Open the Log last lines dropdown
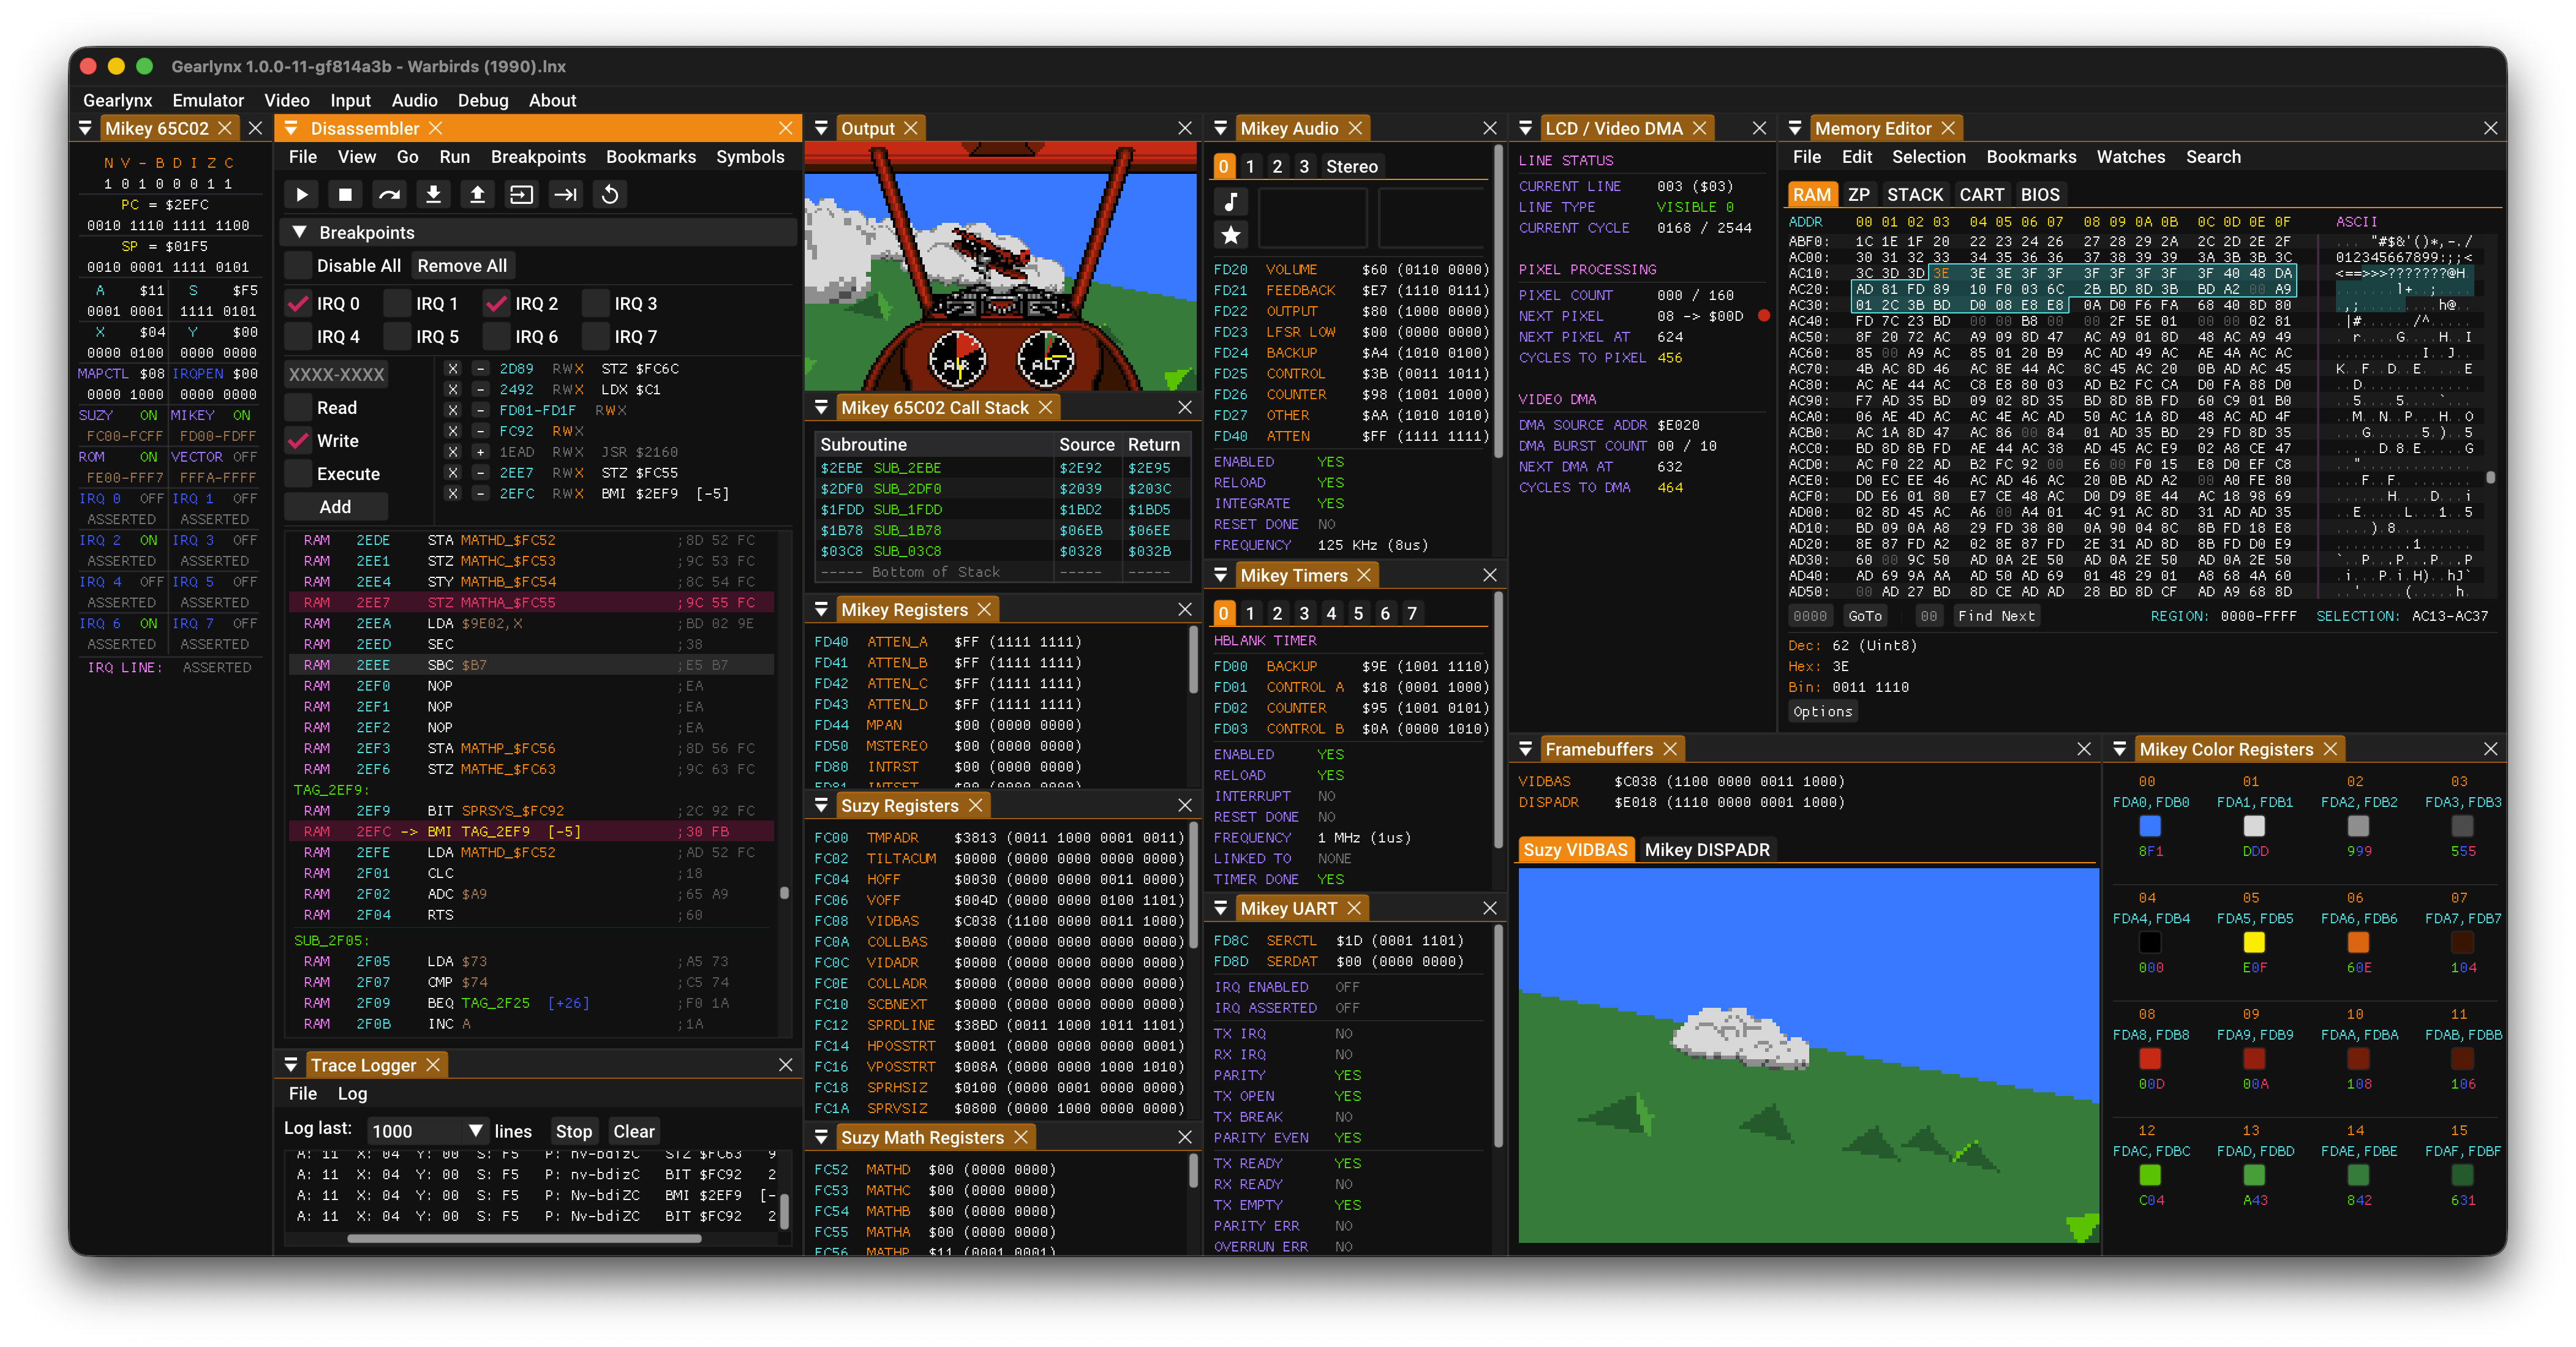 476,1130
